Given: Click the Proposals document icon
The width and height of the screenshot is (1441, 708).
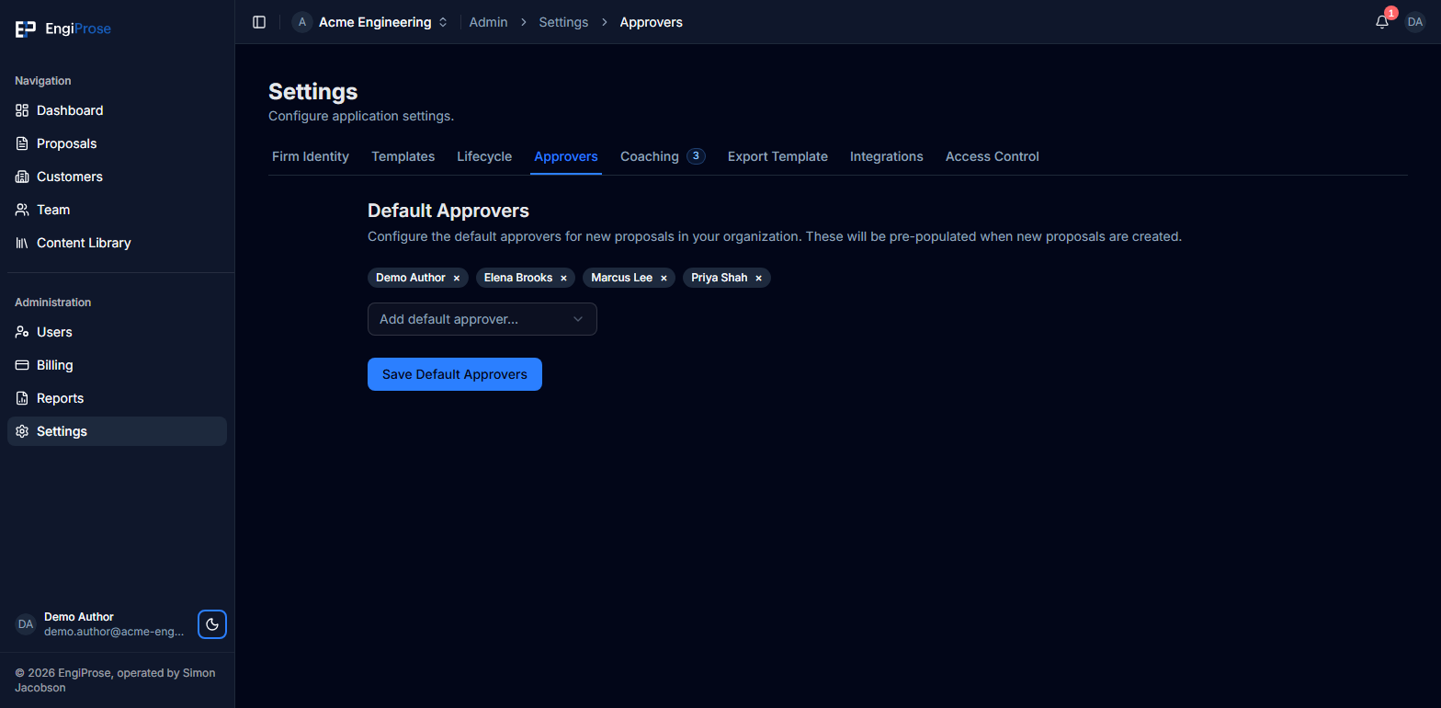Looking at the screenshot, I should [22, 143].
